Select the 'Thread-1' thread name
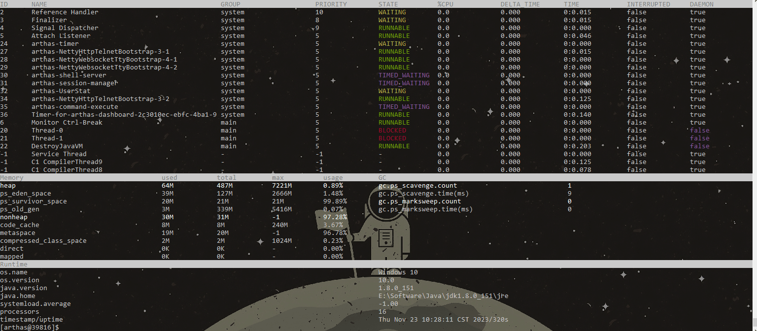This screenshot has width=757, height=331. [x=47, y=138]
